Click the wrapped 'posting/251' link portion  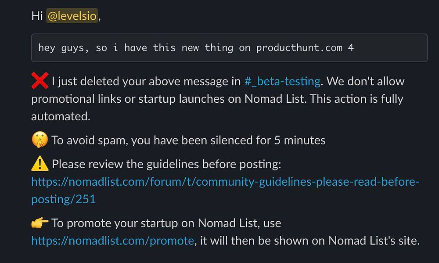[x=64, y=199]
